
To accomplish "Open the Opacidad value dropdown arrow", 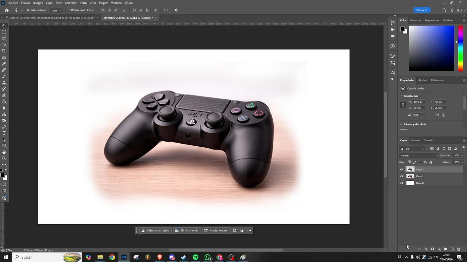I will click(x=463, y=156).
